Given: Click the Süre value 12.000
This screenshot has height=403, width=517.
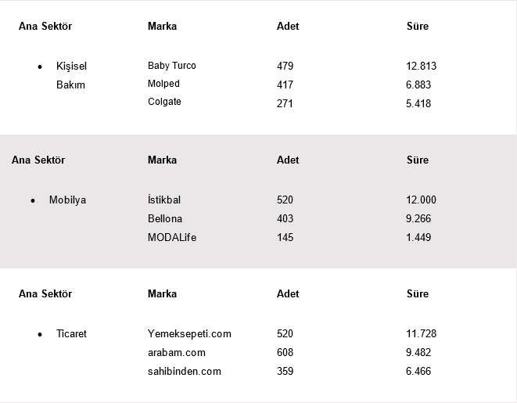Looking at the screenshot, I should pyautogui.click(x=421, y=200).
